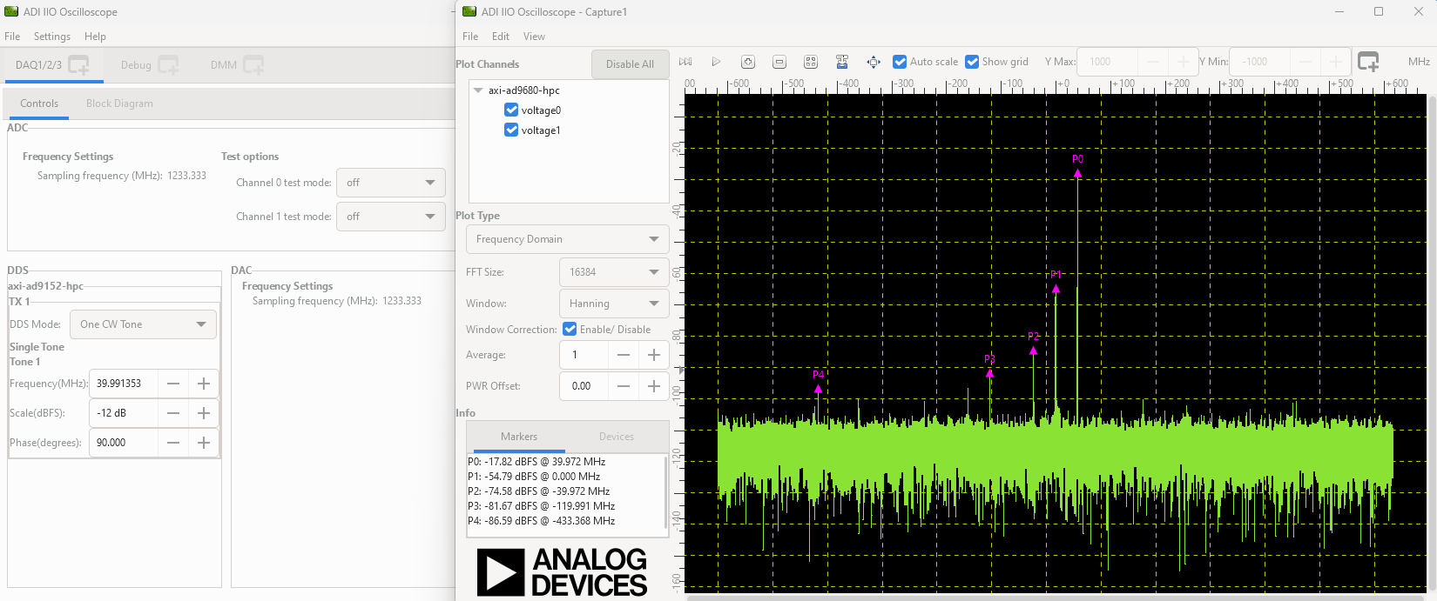Uncheck the voltage1 channel
The width and height of the screenshot is (1437, 601).
[x=511, y=130]
